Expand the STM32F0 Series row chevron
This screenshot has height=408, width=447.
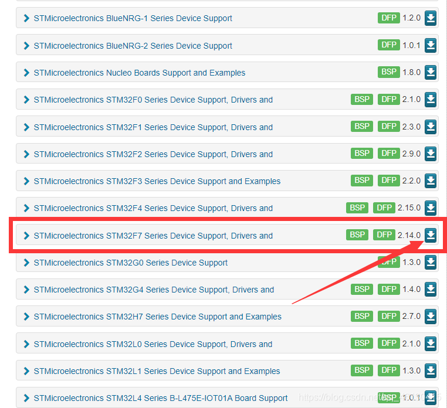click(26, 100)
